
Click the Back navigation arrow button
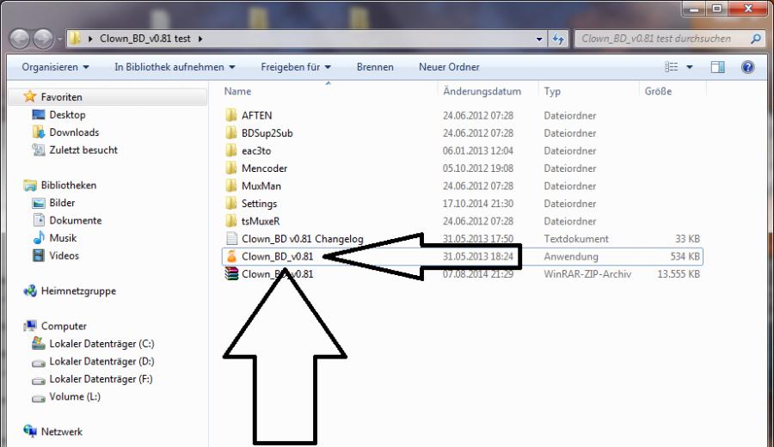tap(20, 39)
